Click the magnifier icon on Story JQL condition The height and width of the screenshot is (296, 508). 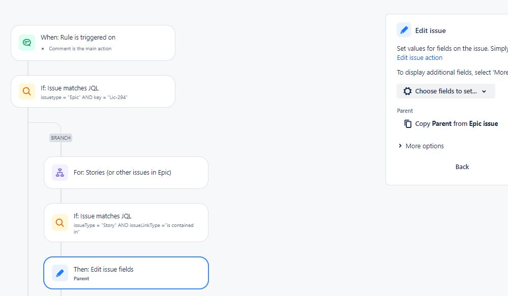coord(60,222)
